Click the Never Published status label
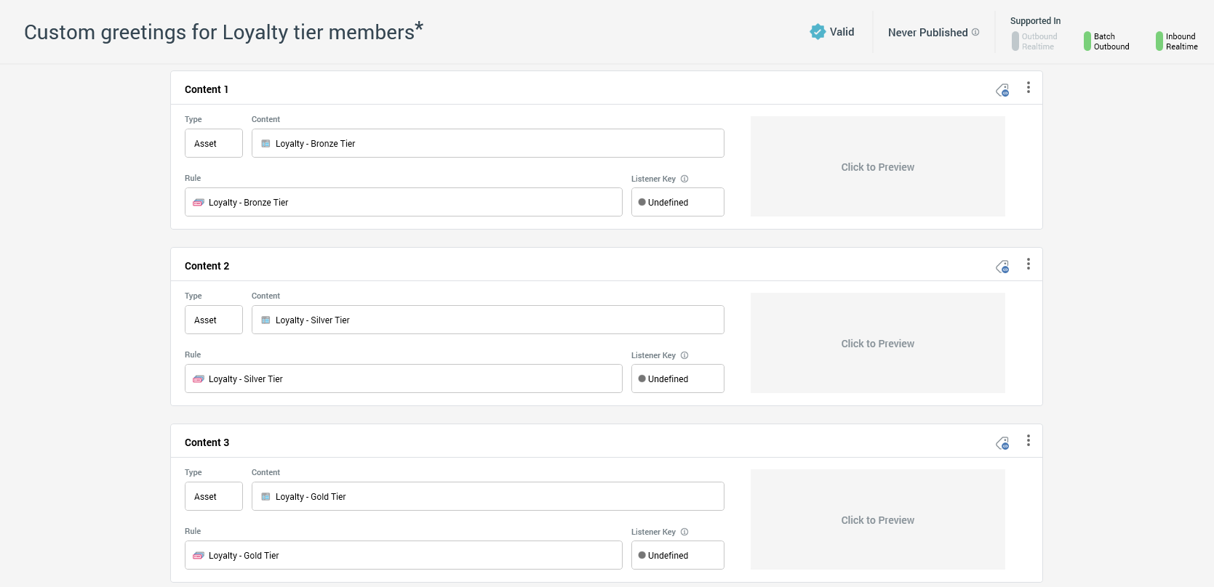The width and height of the screenshot is (1214, 587). point(927,33)
